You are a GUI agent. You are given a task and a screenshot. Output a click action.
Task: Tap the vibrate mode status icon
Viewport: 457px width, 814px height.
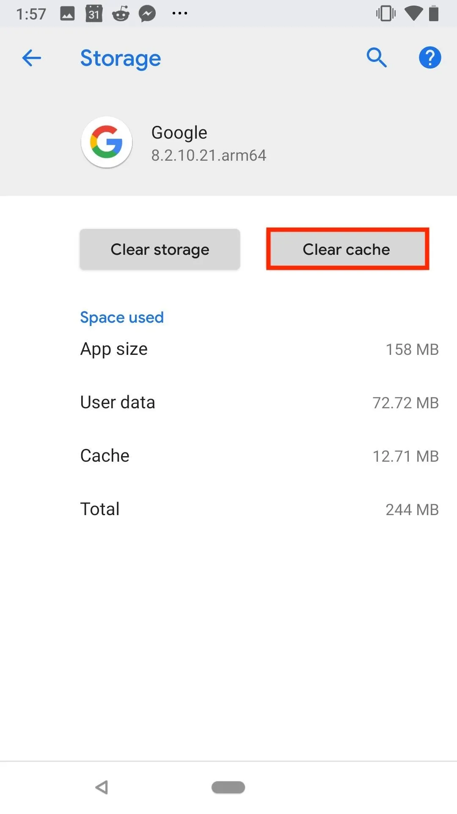click(385, 14)
